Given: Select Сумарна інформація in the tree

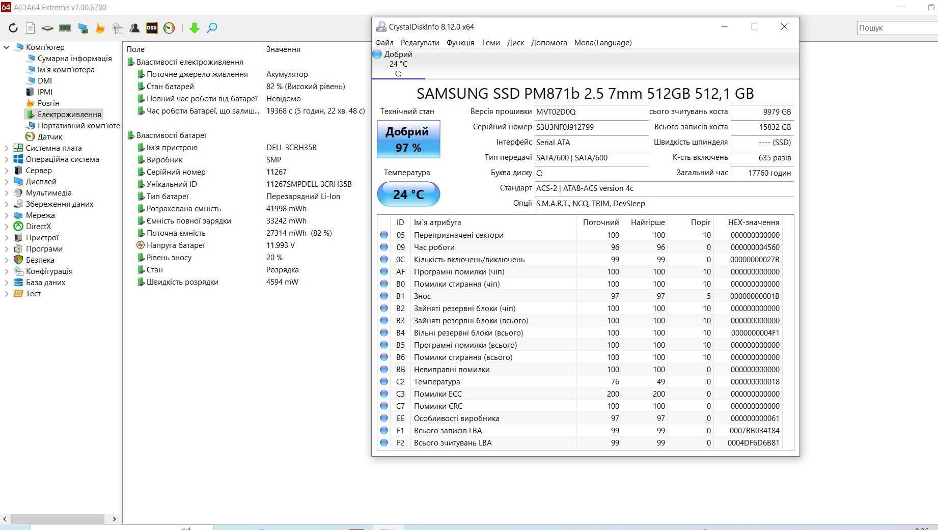Looking at the screenshot, I should [x=74, y=59].
